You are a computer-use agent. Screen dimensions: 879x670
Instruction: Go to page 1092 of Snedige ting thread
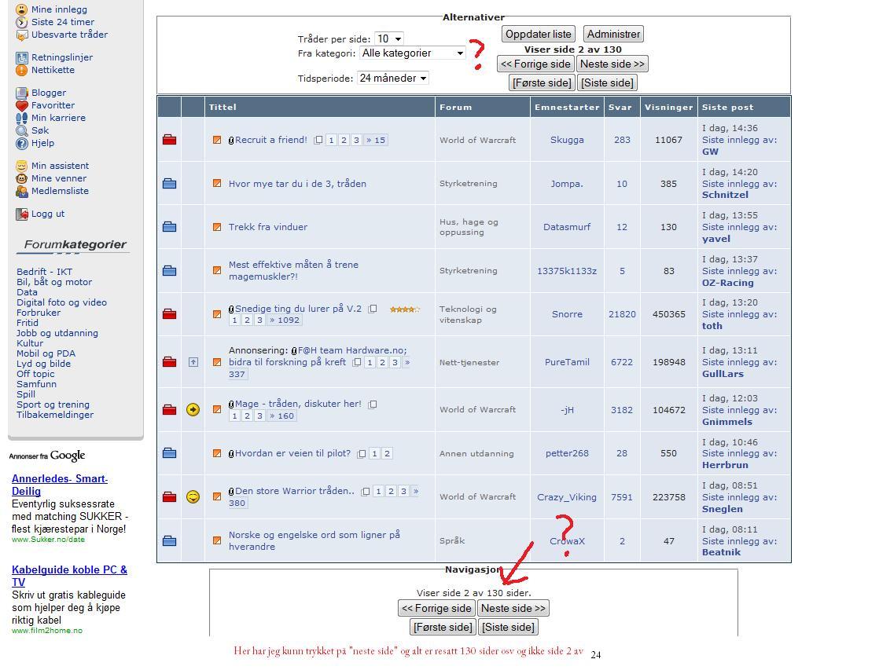(x=285, y=320)
